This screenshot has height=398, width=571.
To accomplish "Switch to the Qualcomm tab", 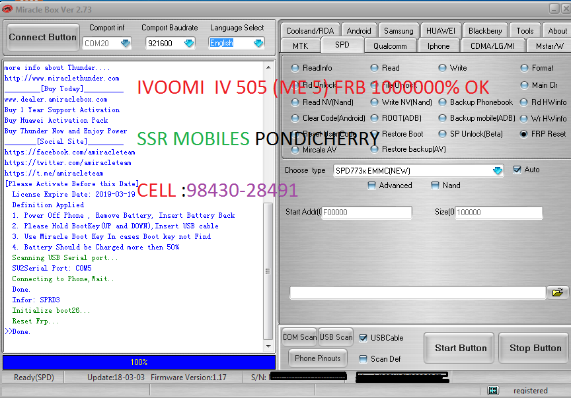I will point(390,46).
